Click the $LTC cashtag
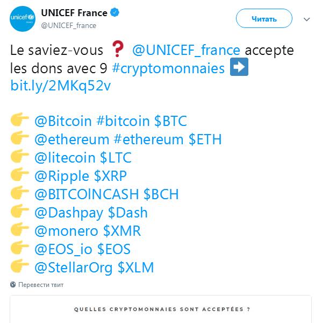The width and height of the screenshot is (322, 323). pyautogui.click(x=116, y=158)
